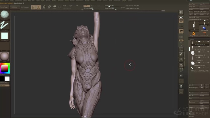This screenshot has width=210, height=118.
Task: Open the Material menu
Action: [x=61, y=1]
